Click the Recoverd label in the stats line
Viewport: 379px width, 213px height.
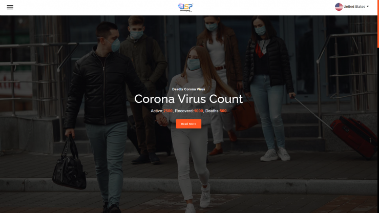pyautogui.click(x=184, y=111)
